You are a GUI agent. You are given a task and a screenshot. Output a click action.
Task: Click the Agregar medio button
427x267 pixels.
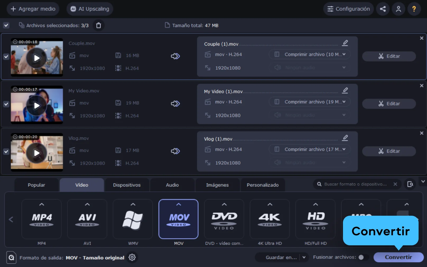[x=33, y=9]
